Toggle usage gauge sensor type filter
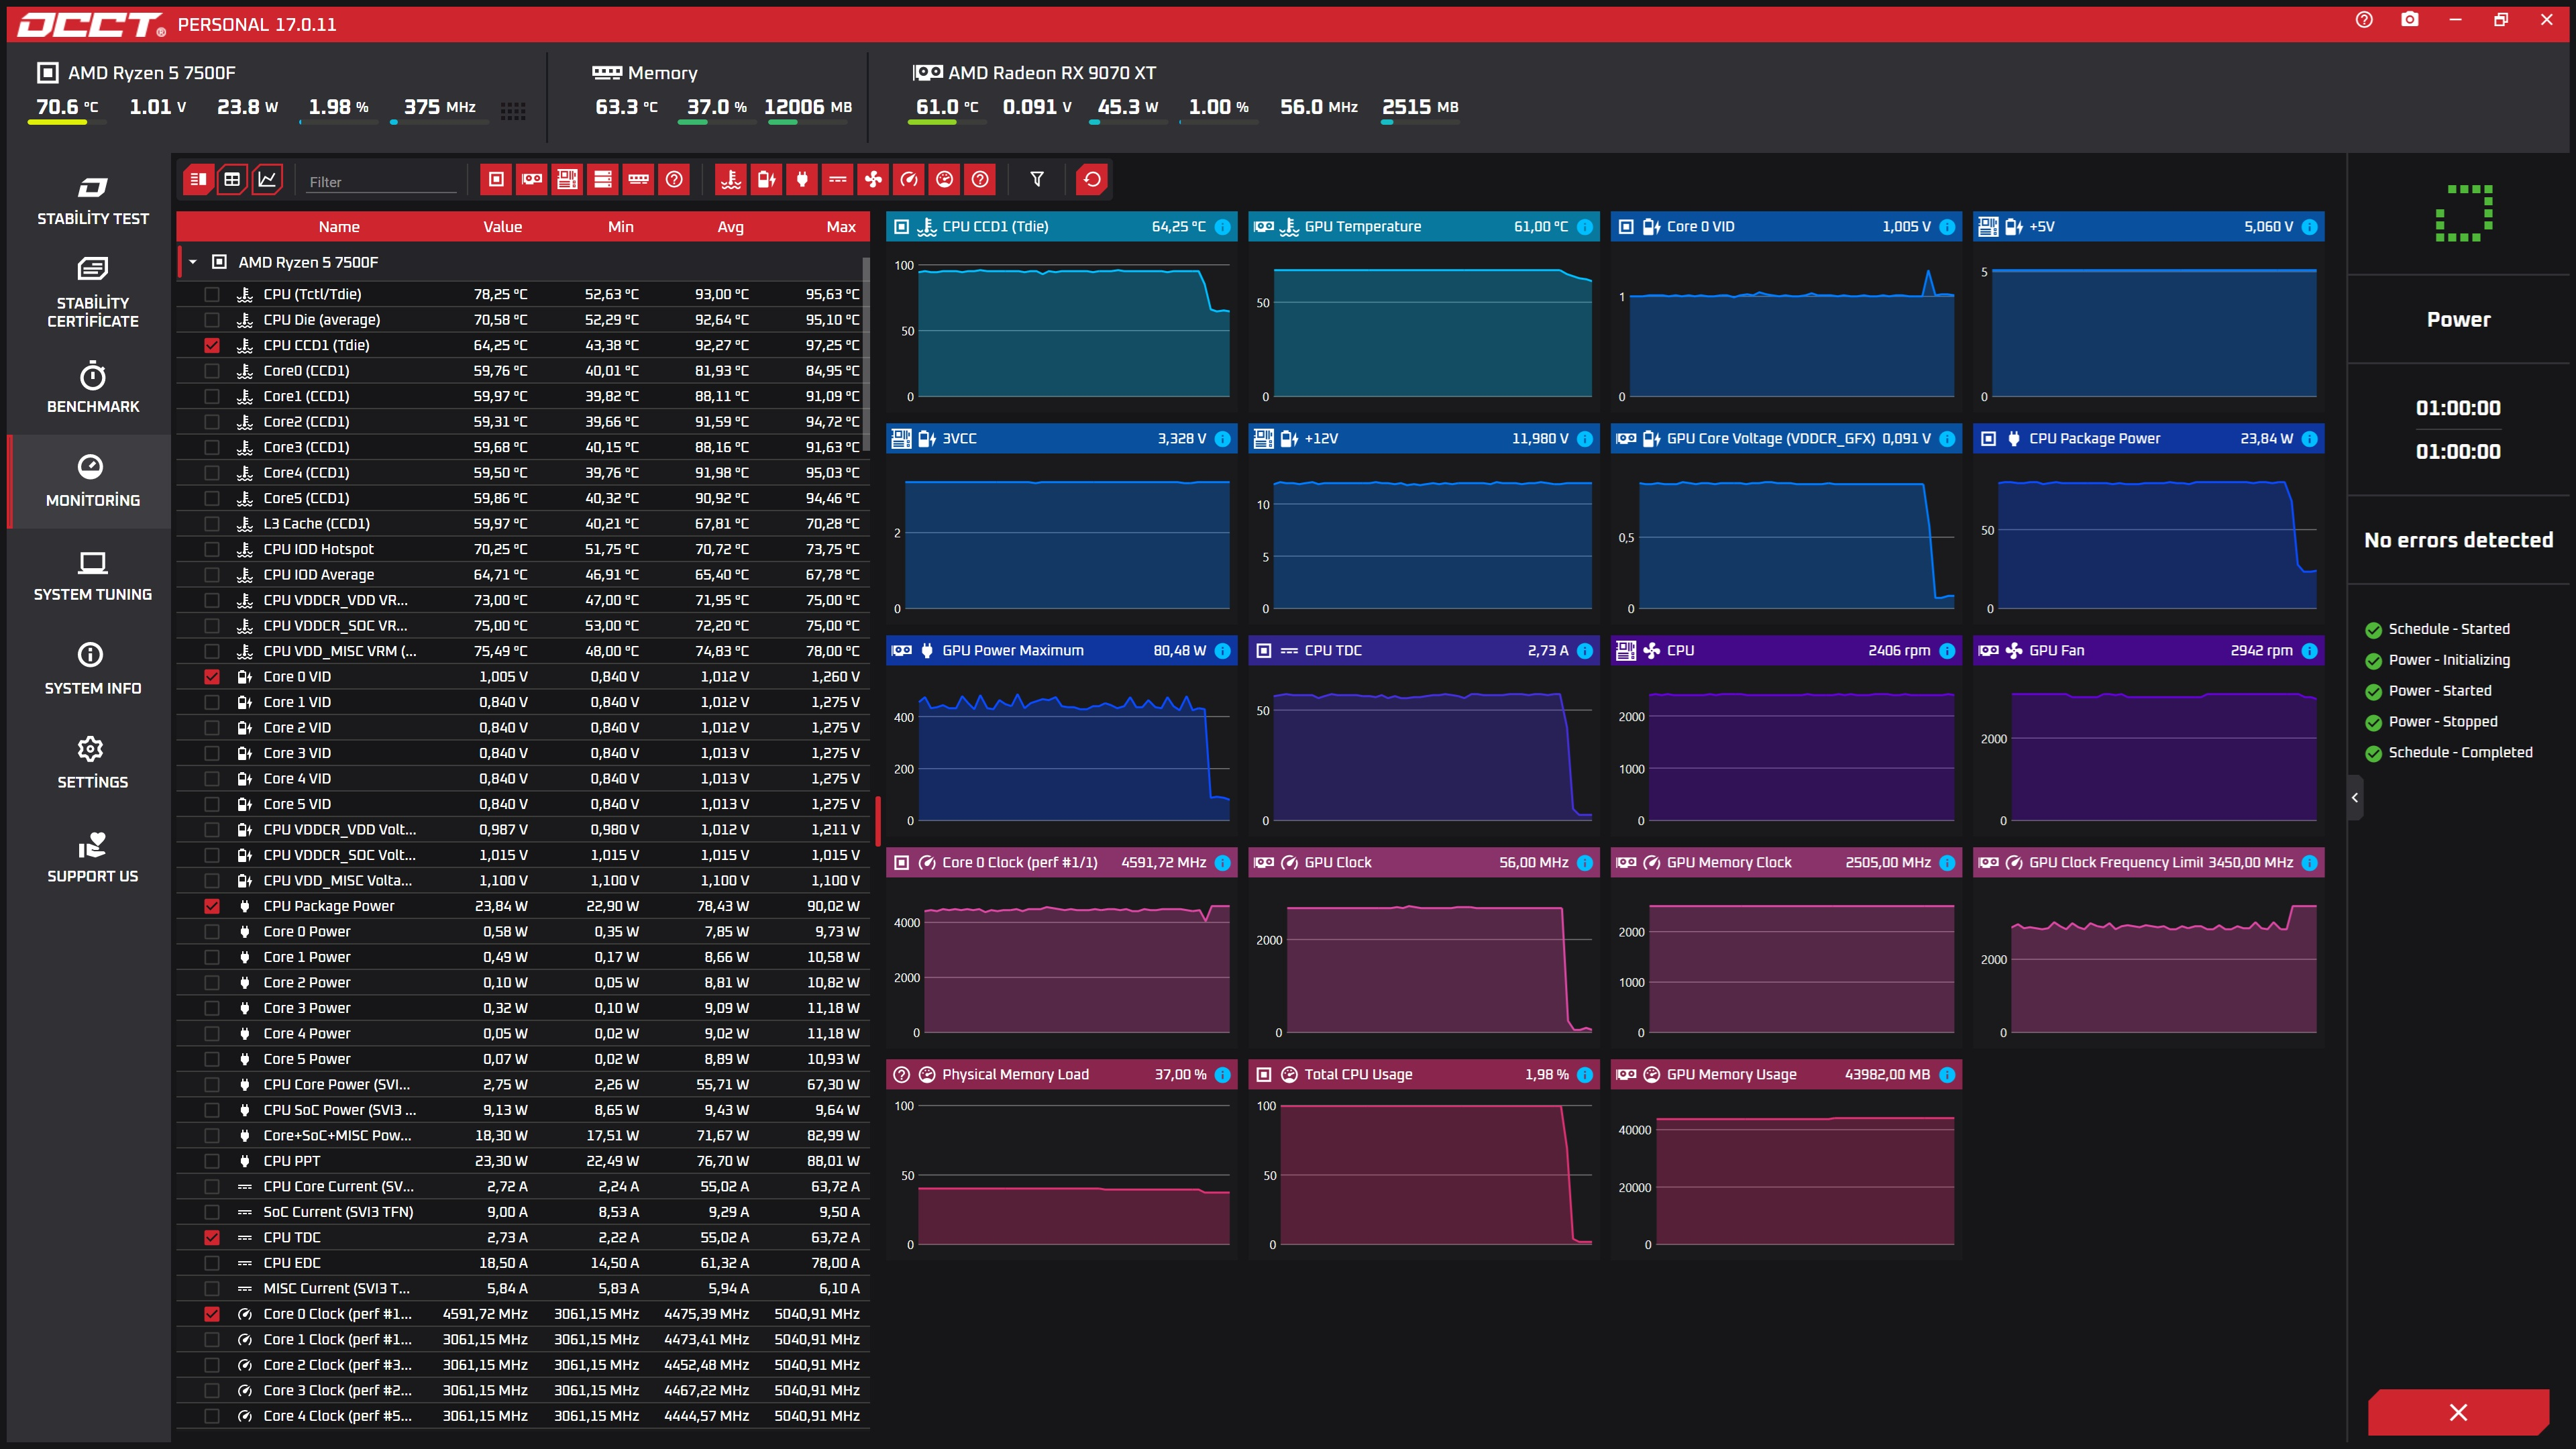2576x1449 pixels. tap(944, 180)
